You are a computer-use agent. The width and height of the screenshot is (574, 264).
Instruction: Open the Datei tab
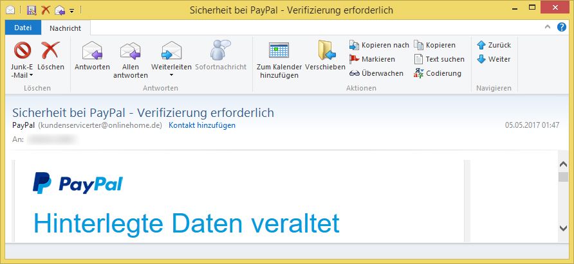click(x=23, y=28)
